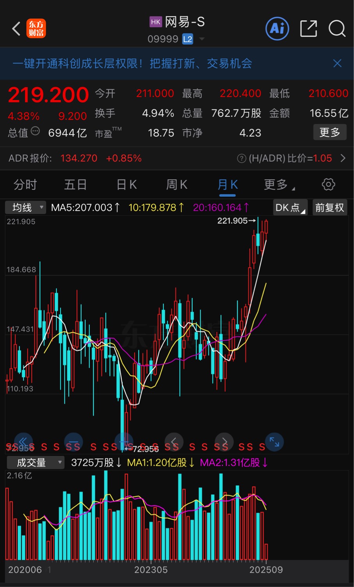
Task: Expand chart to fullscreen icon
Action: pyautogui.click(x=274, y=442)
